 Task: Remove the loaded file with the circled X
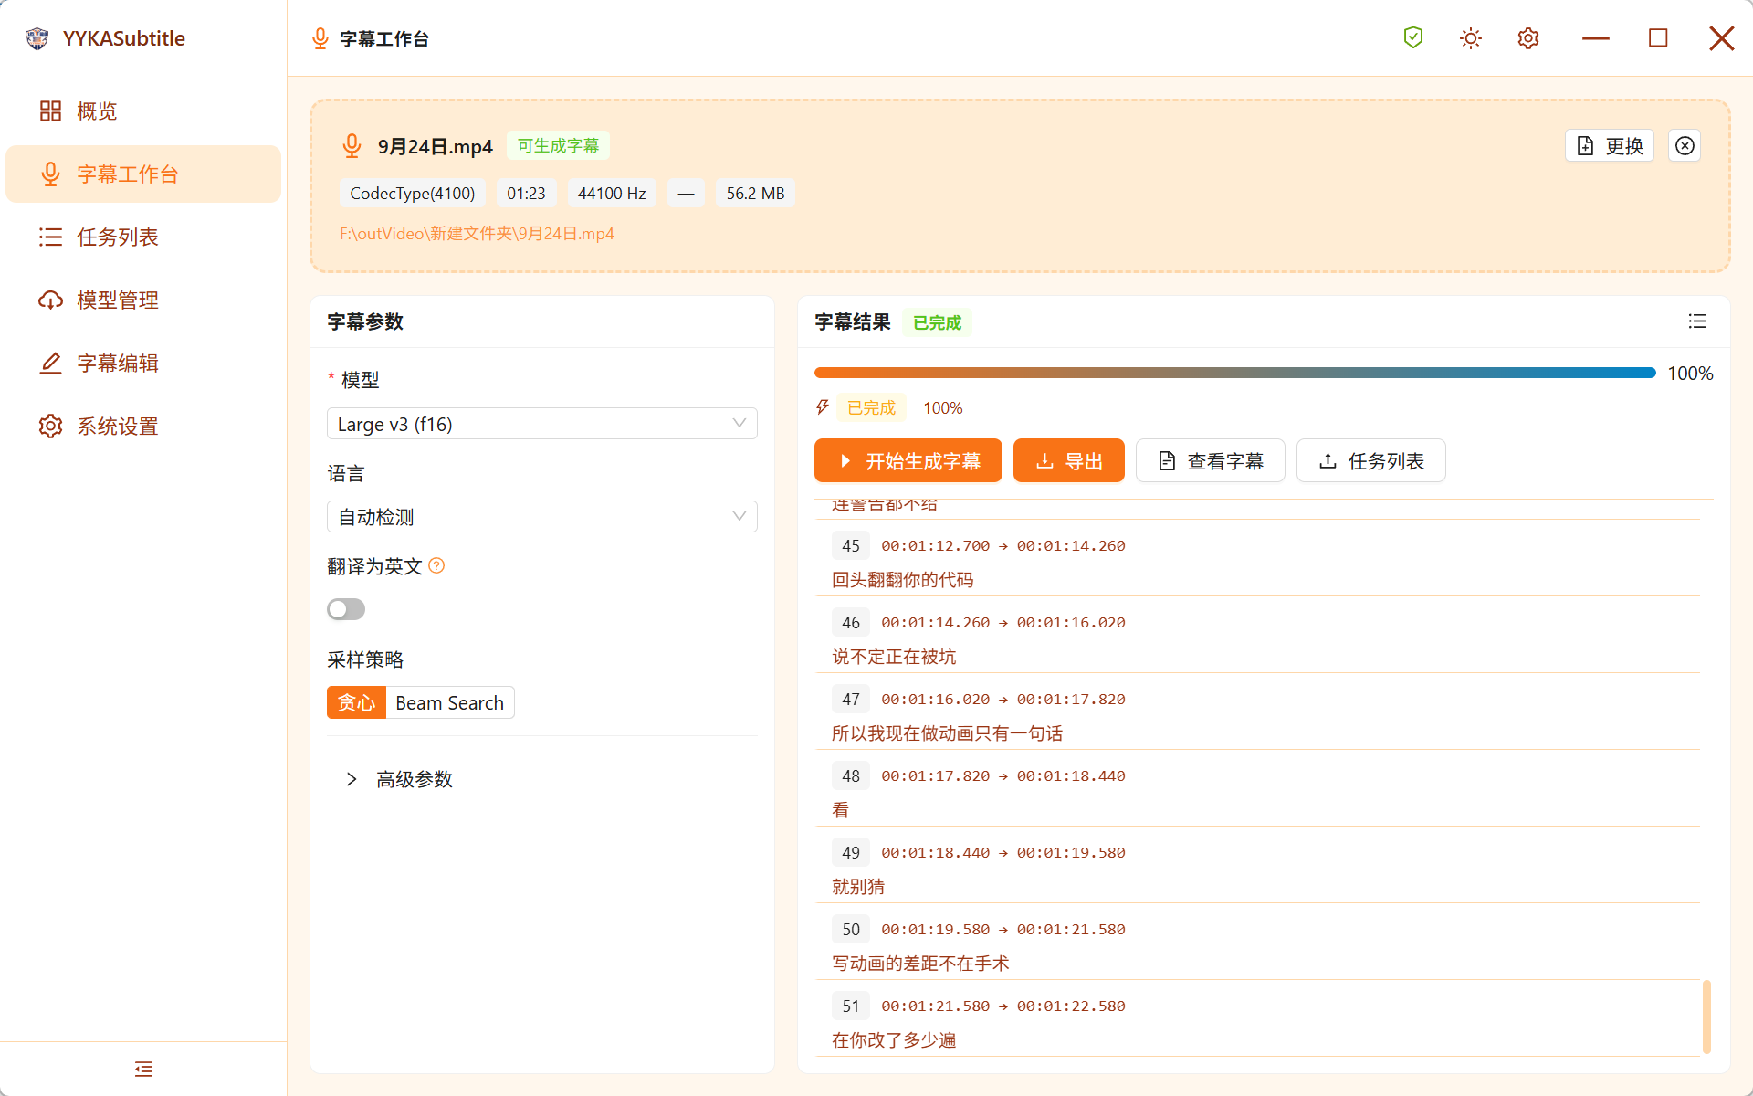point(1685,146)
